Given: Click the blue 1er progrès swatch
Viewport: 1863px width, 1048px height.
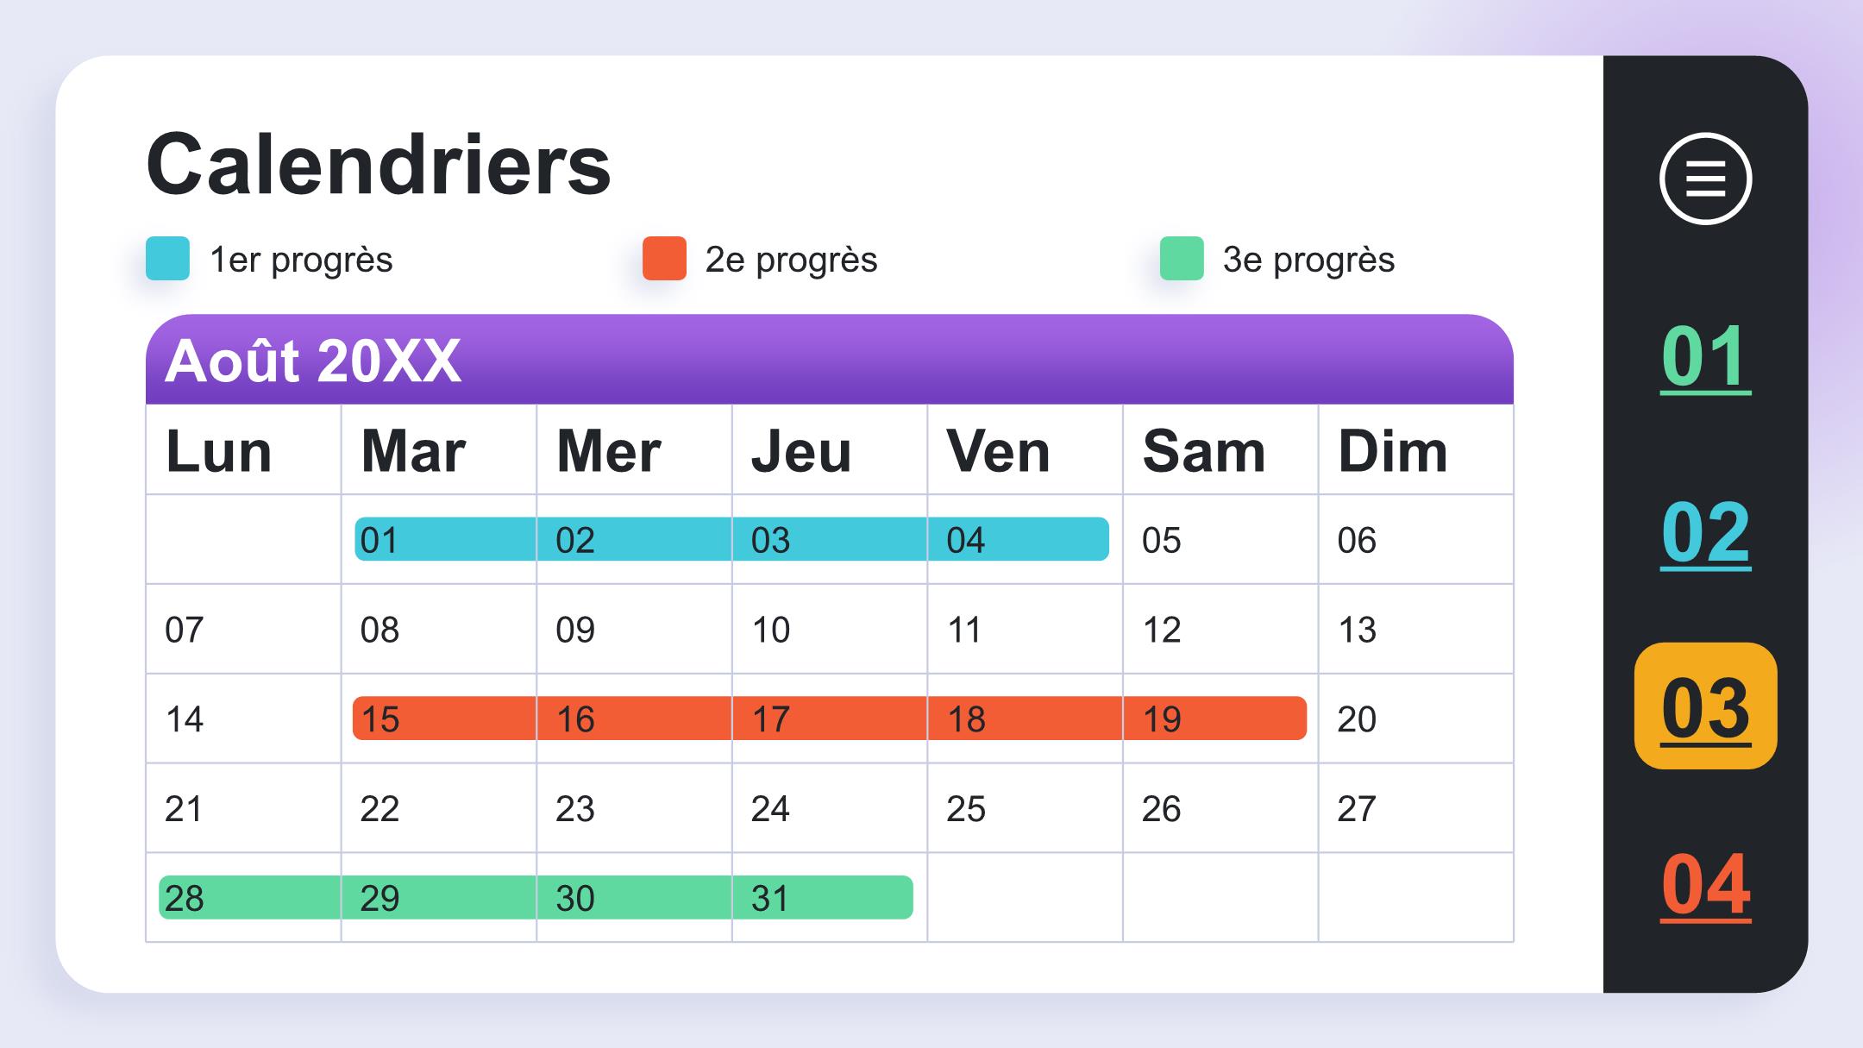Looking at the screenshot, I should click(x=167, y=258).
